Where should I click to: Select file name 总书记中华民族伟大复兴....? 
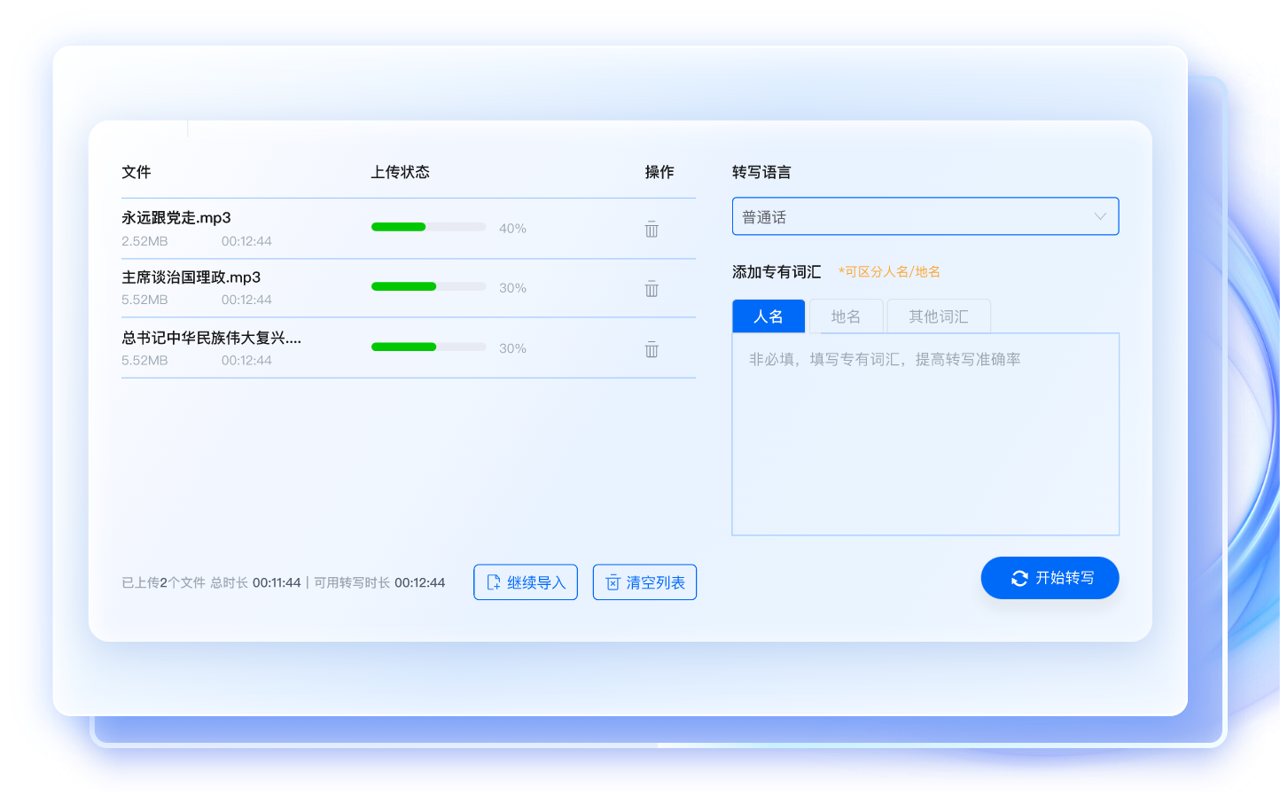(212, 338)
